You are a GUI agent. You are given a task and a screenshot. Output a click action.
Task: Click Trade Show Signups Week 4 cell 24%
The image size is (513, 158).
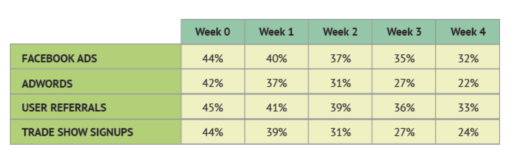click(468, 132)
